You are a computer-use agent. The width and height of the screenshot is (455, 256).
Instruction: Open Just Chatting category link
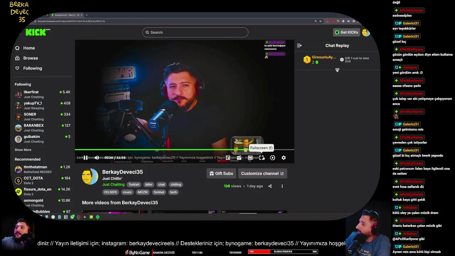coord(113,185)
